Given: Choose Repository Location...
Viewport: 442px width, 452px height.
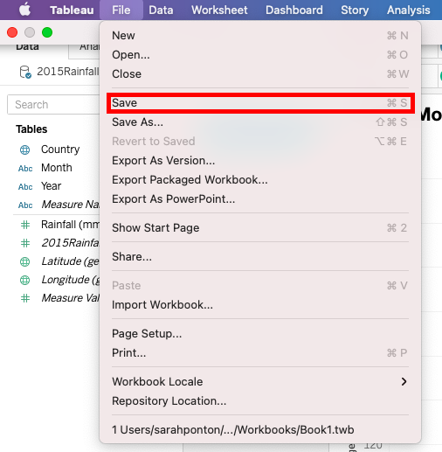Looking at the screenshot, I should tap(260, 401).
